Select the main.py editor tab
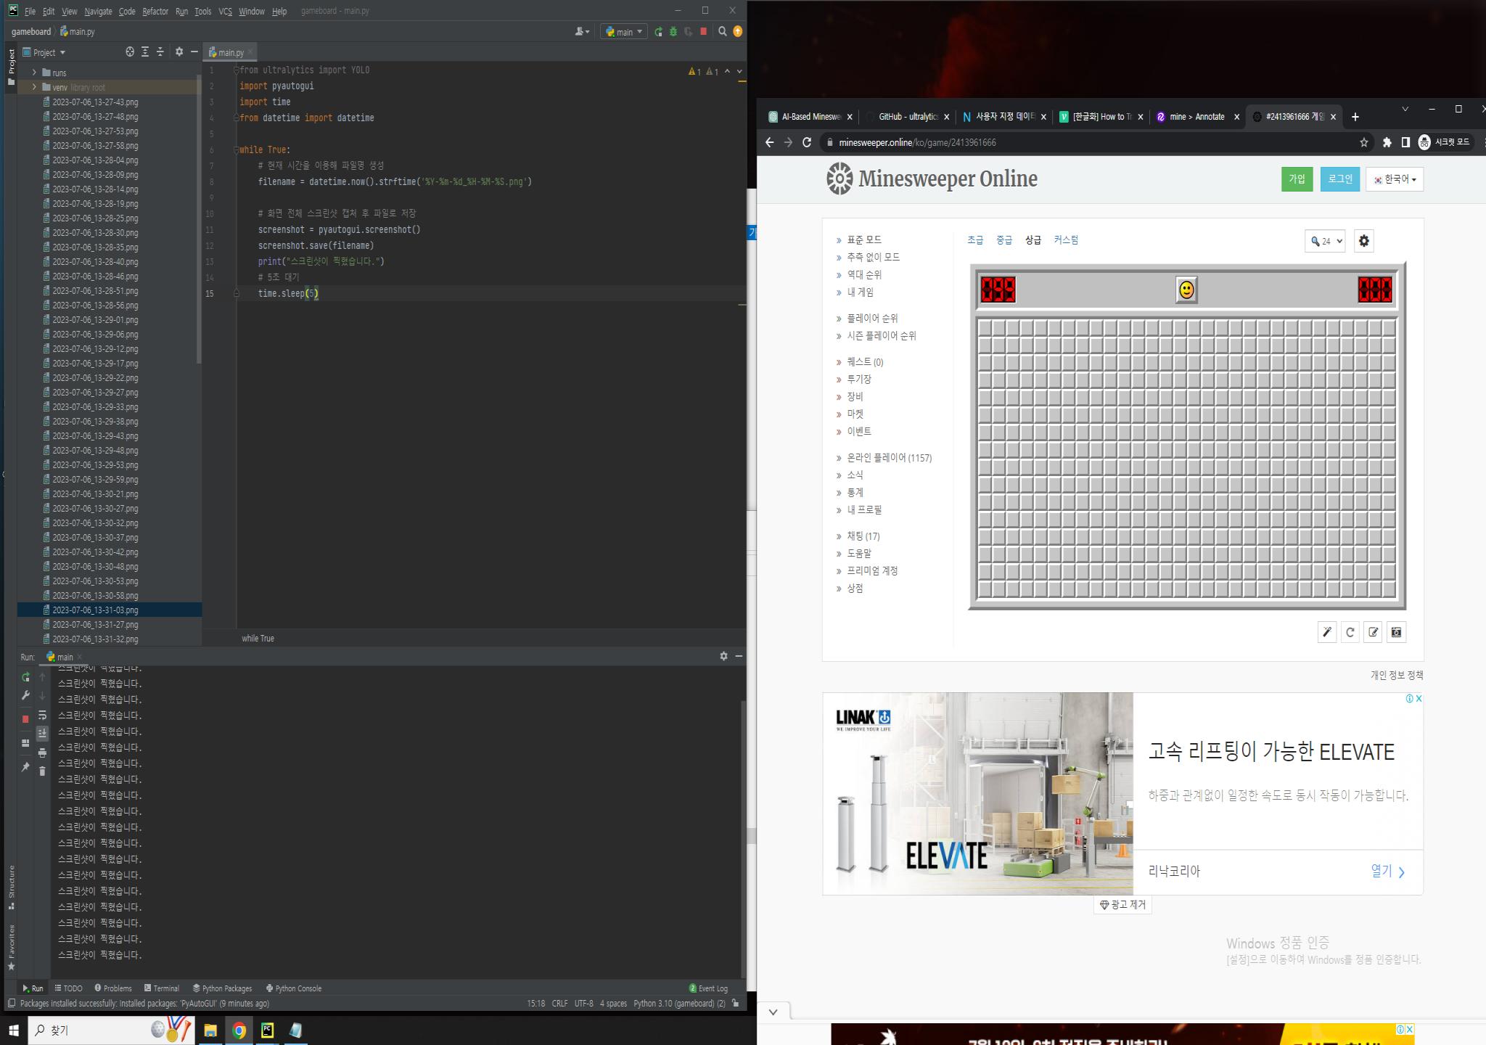The image size is (1486, 1045). point(230,52)
